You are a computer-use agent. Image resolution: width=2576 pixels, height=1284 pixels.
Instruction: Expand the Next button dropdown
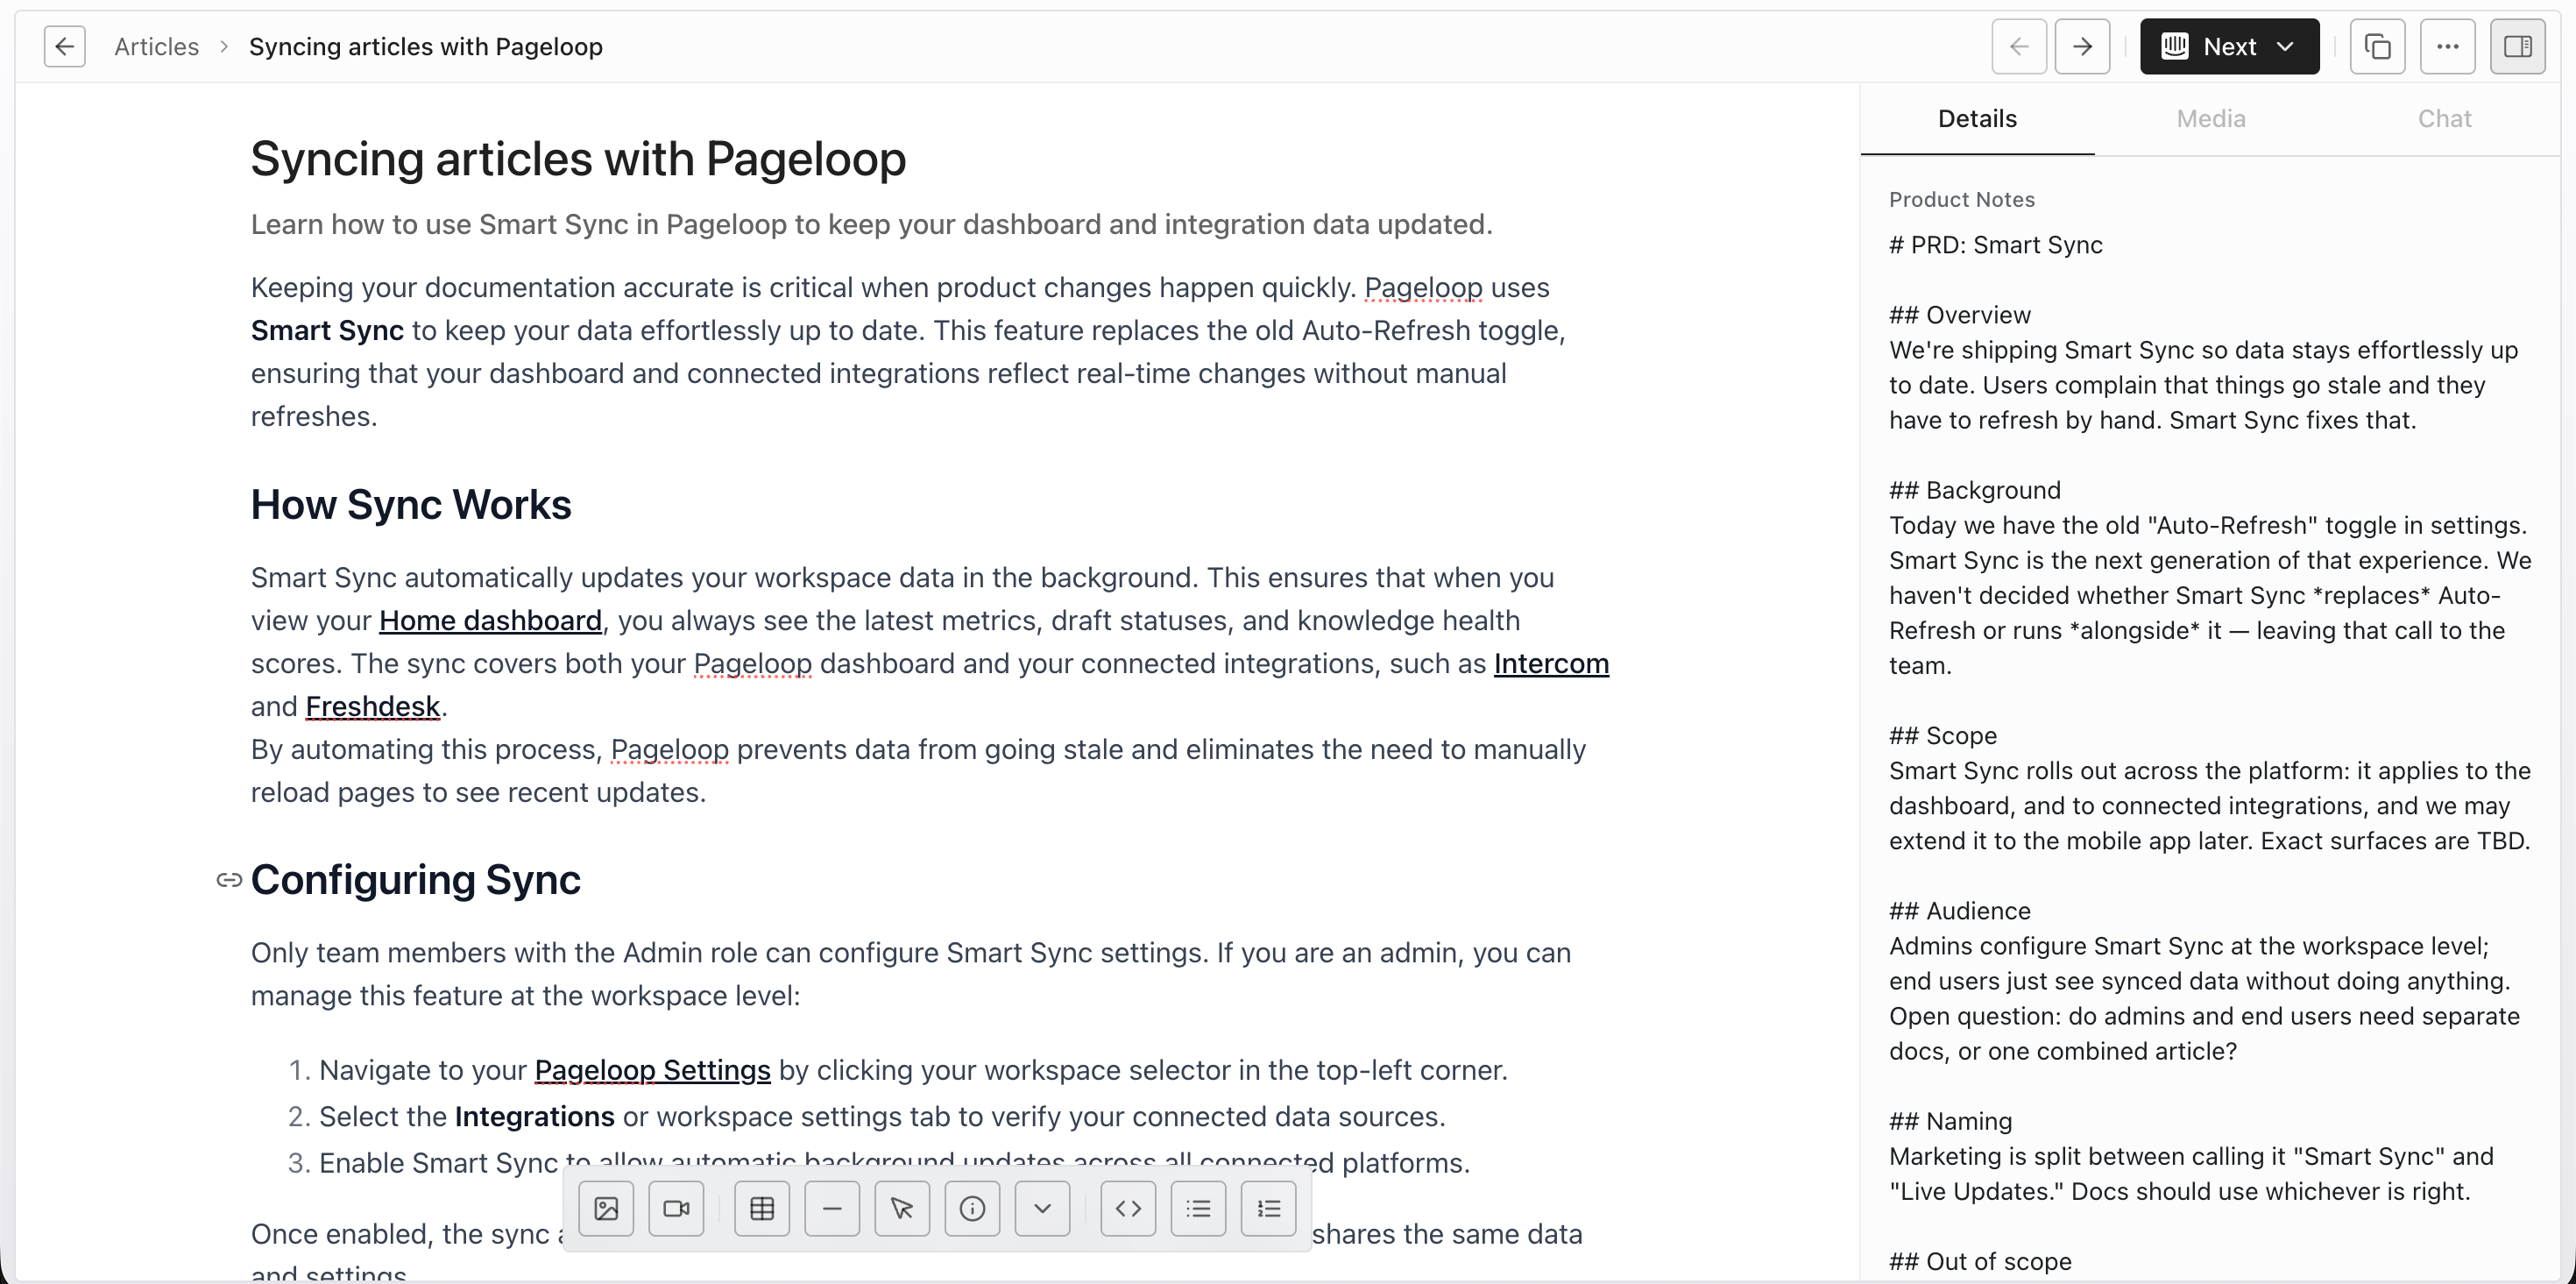click(x=2285, y=46)
